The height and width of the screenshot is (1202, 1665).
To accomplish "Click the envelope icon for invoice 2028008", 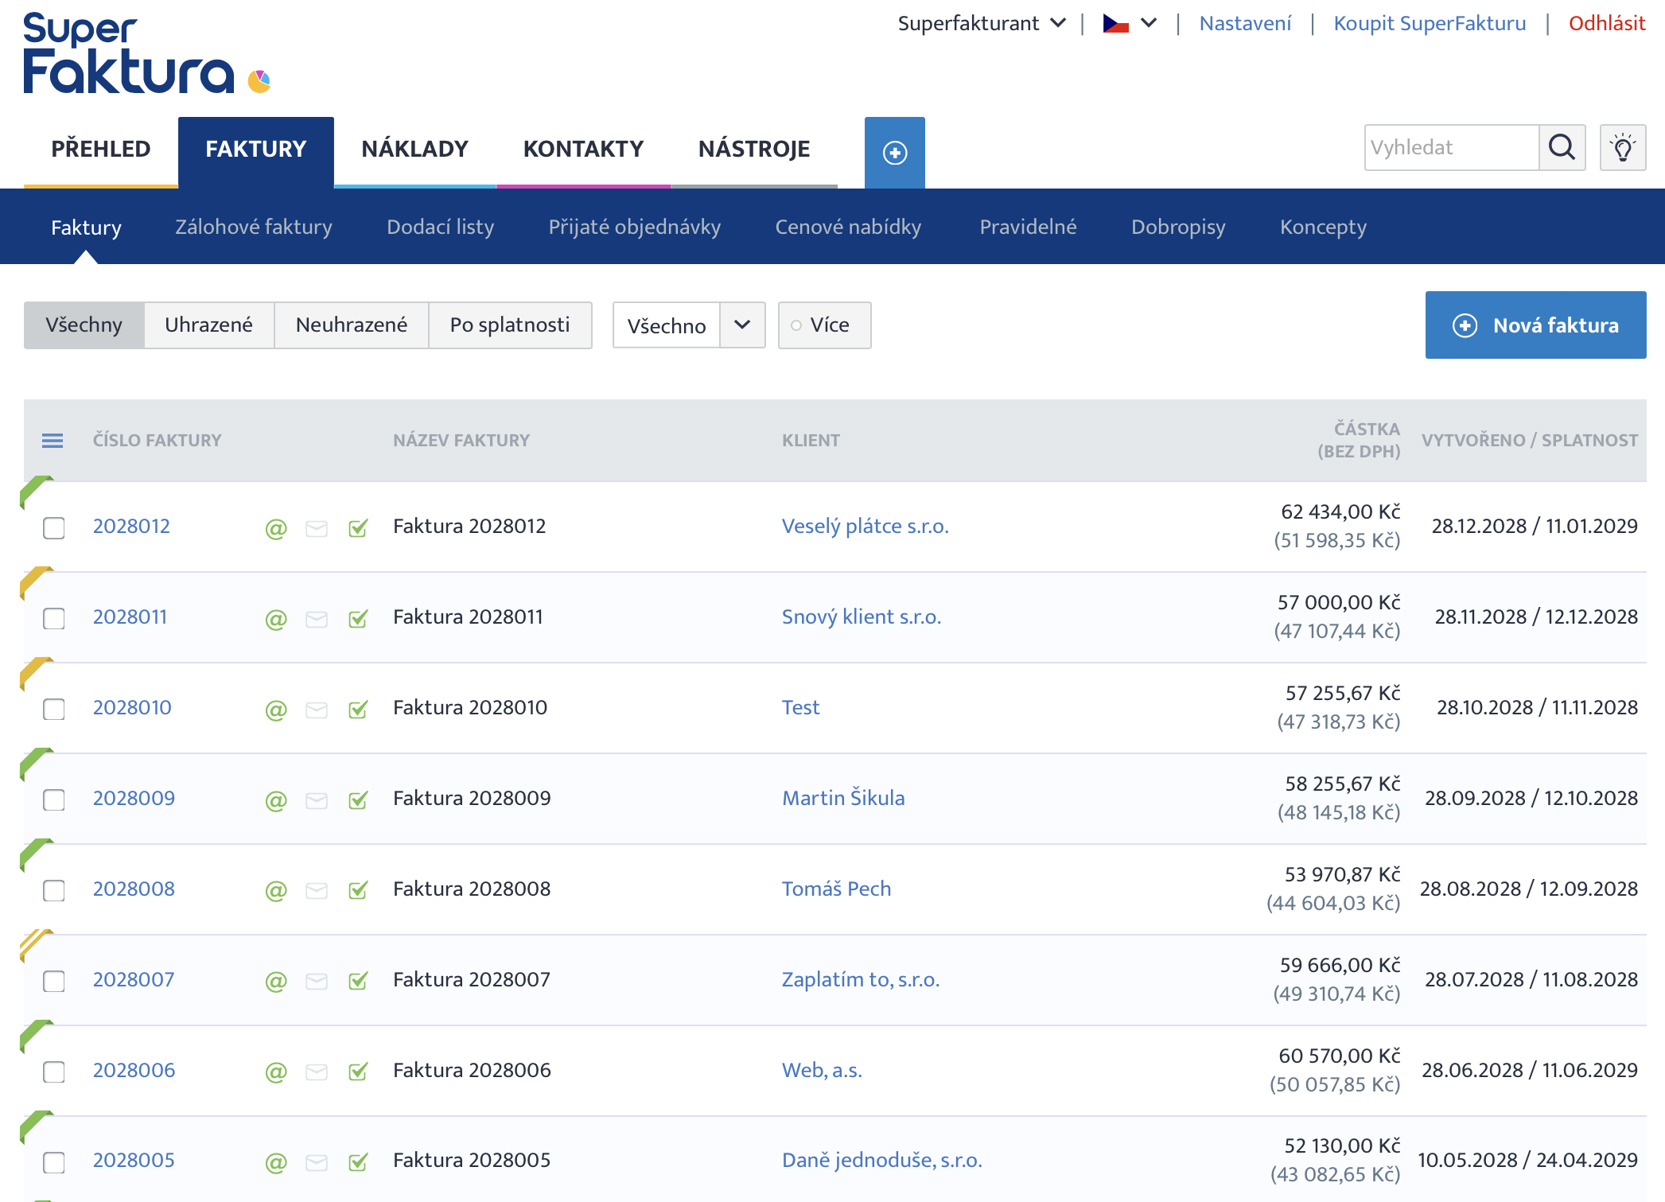I will [317, 891].
